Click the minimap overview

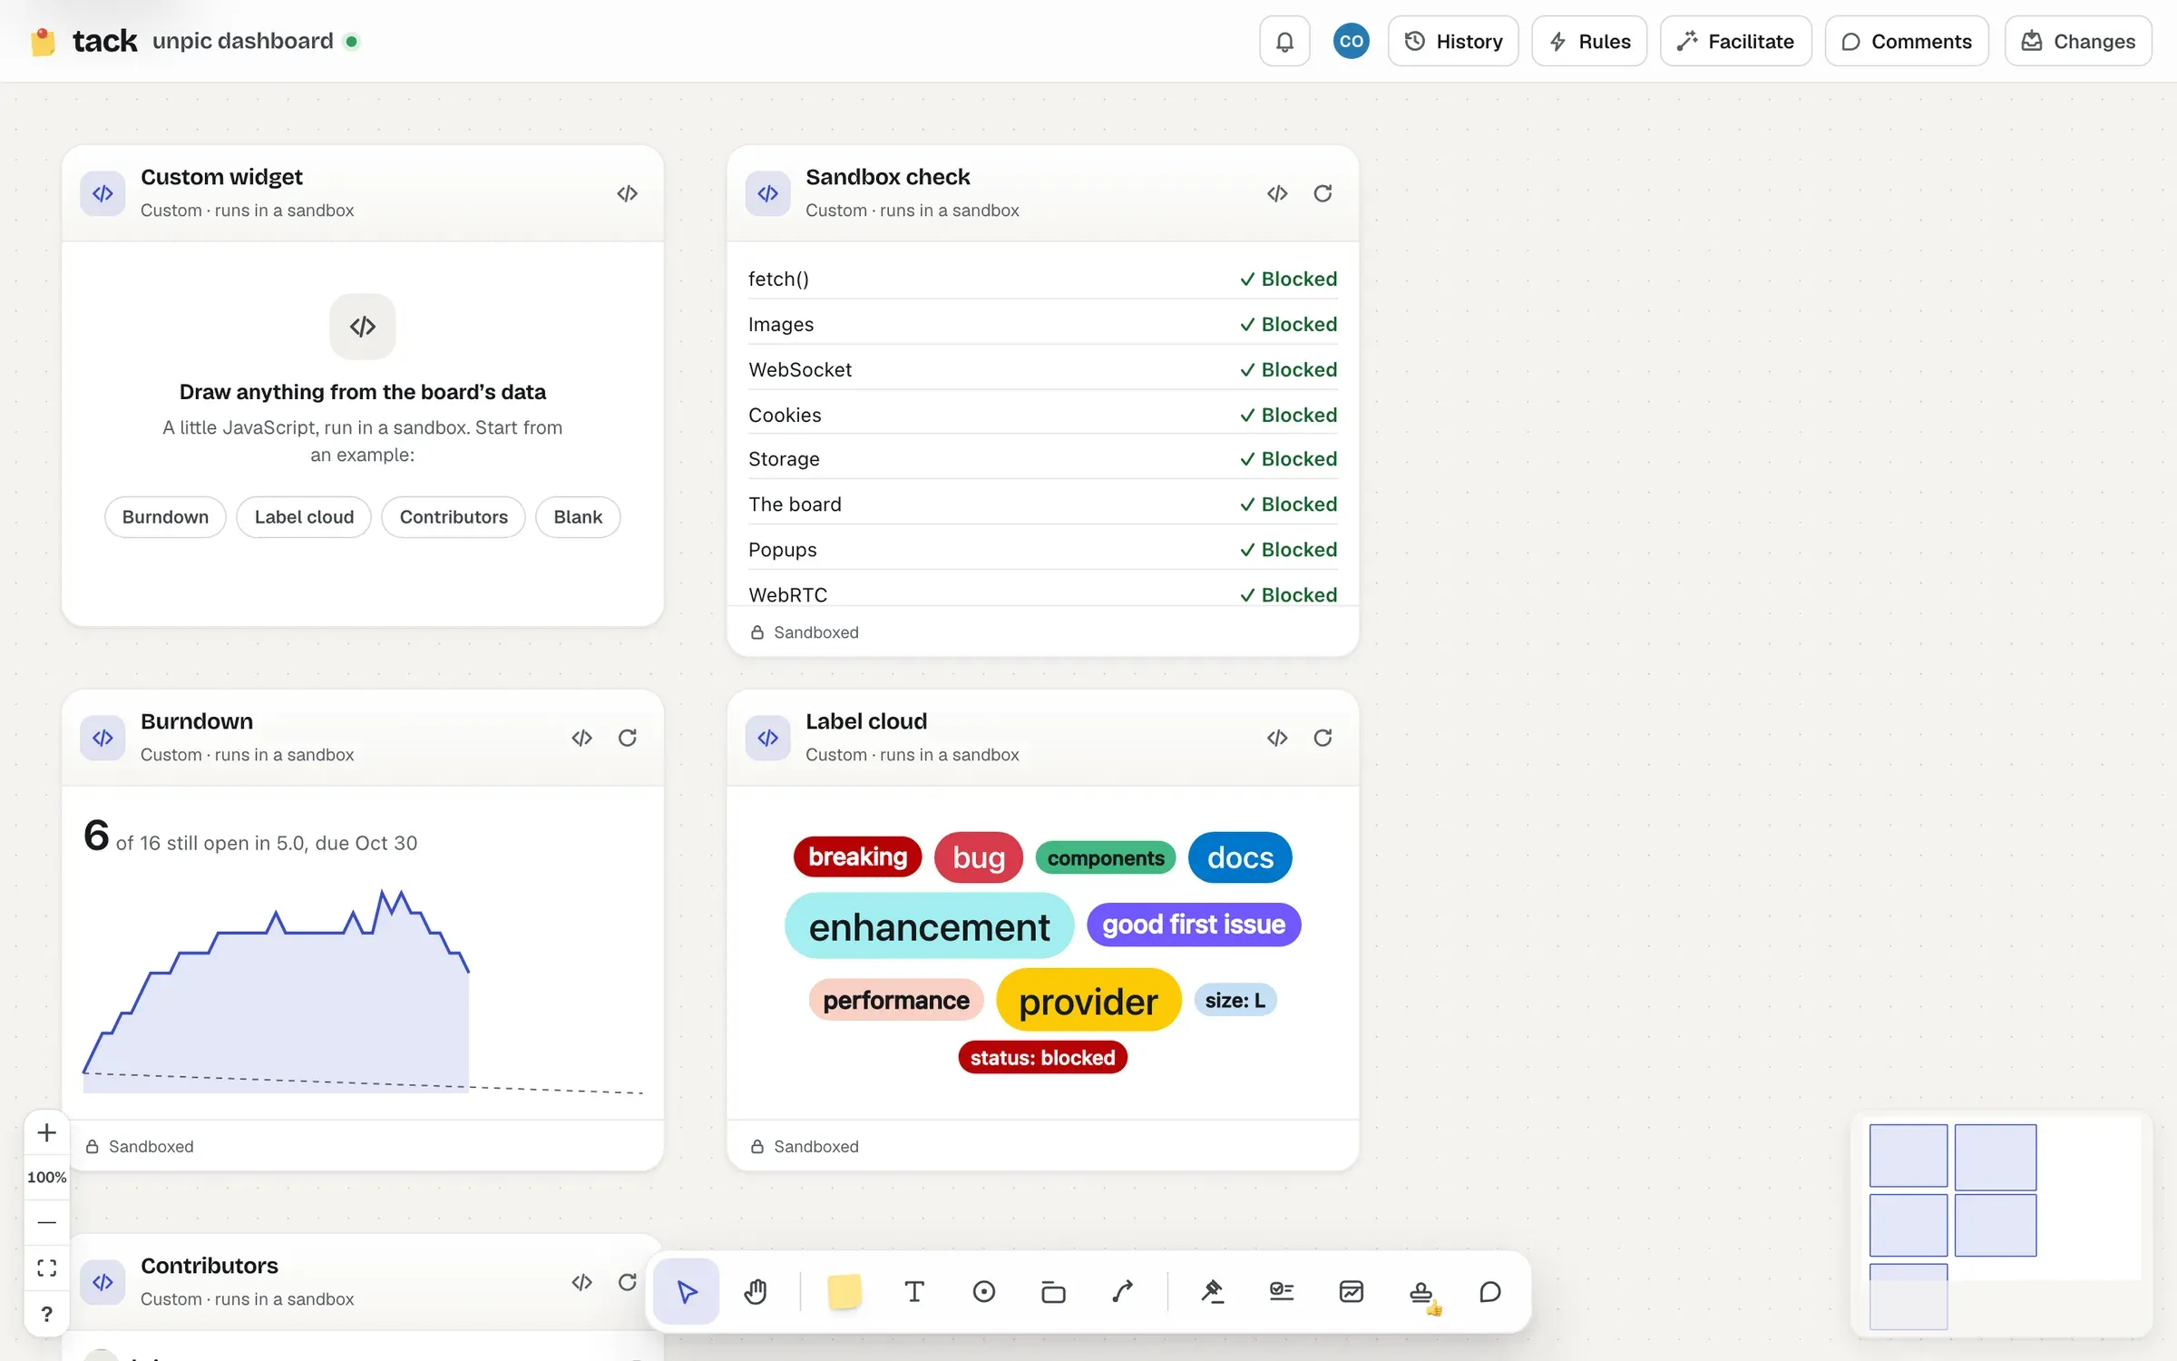point(2001,1225)
